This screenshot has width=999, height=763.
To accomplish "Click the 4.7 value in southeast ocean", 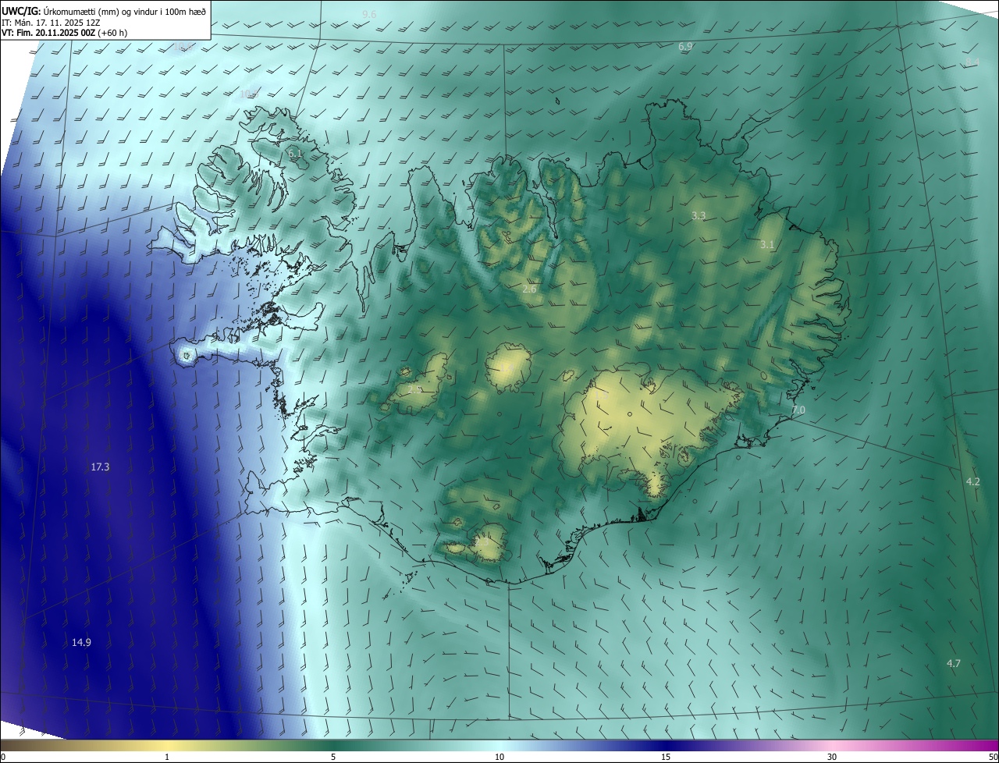I will point(954,664).
